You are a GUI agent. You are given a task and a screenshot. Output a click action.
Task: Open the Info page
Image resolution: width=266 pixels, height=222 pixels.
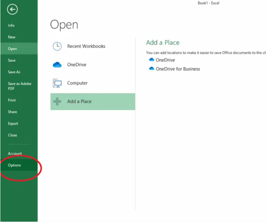pos(11,25)
